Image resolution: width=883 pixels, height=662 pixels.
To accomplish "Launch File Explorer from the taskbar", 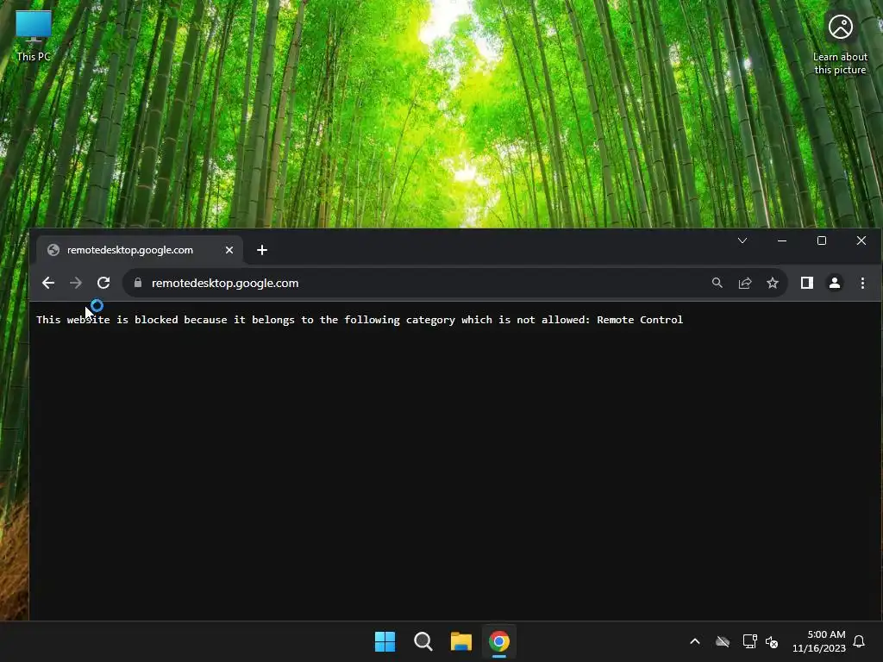I will tap(460, 641).
